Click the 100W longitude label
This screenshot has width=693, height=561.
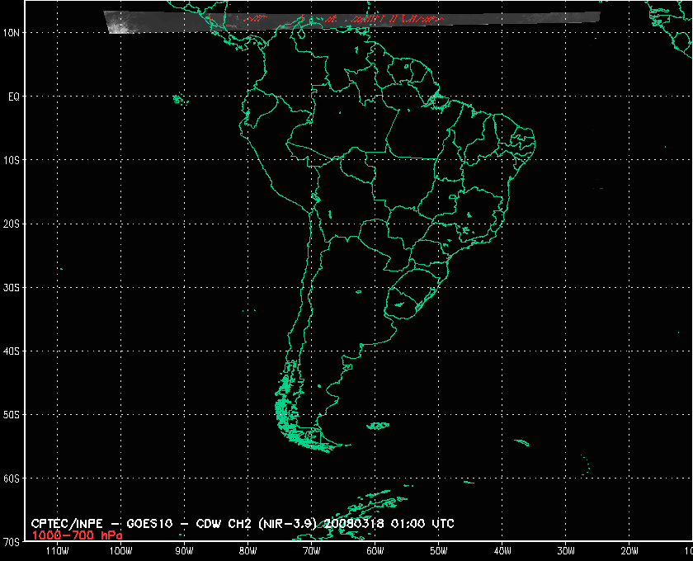pyautogui.click(x=121, y=551)
